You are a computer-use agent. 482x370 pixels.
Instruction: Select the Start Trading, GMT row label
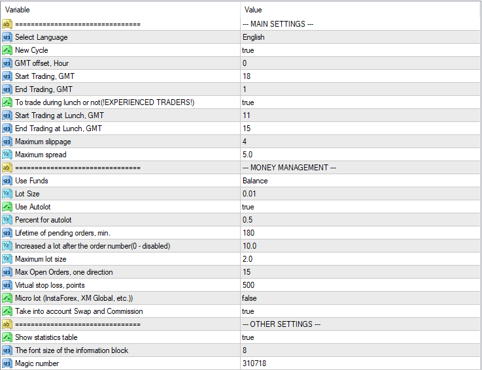coord(44,76)
